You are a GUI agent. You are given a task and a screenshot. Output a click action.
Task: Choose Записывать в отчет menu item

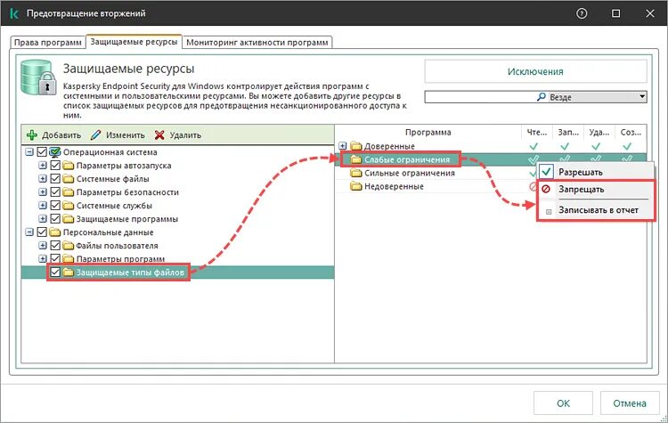coord(596,210)
